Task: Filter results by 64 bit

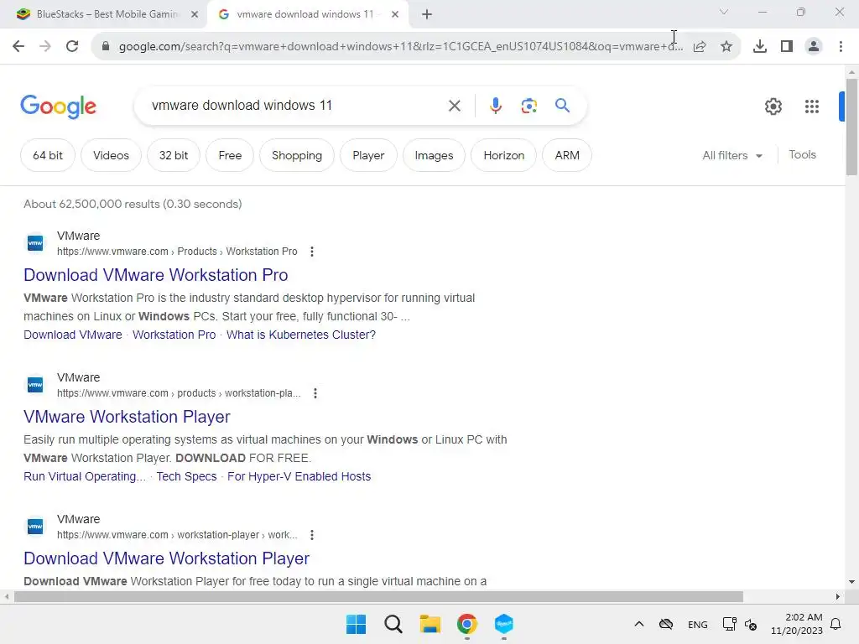Action: pyautogui.click(x=48, y=155)
